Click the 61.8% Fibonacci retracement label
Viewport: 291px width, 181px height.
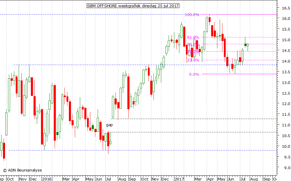pos(193,37)
